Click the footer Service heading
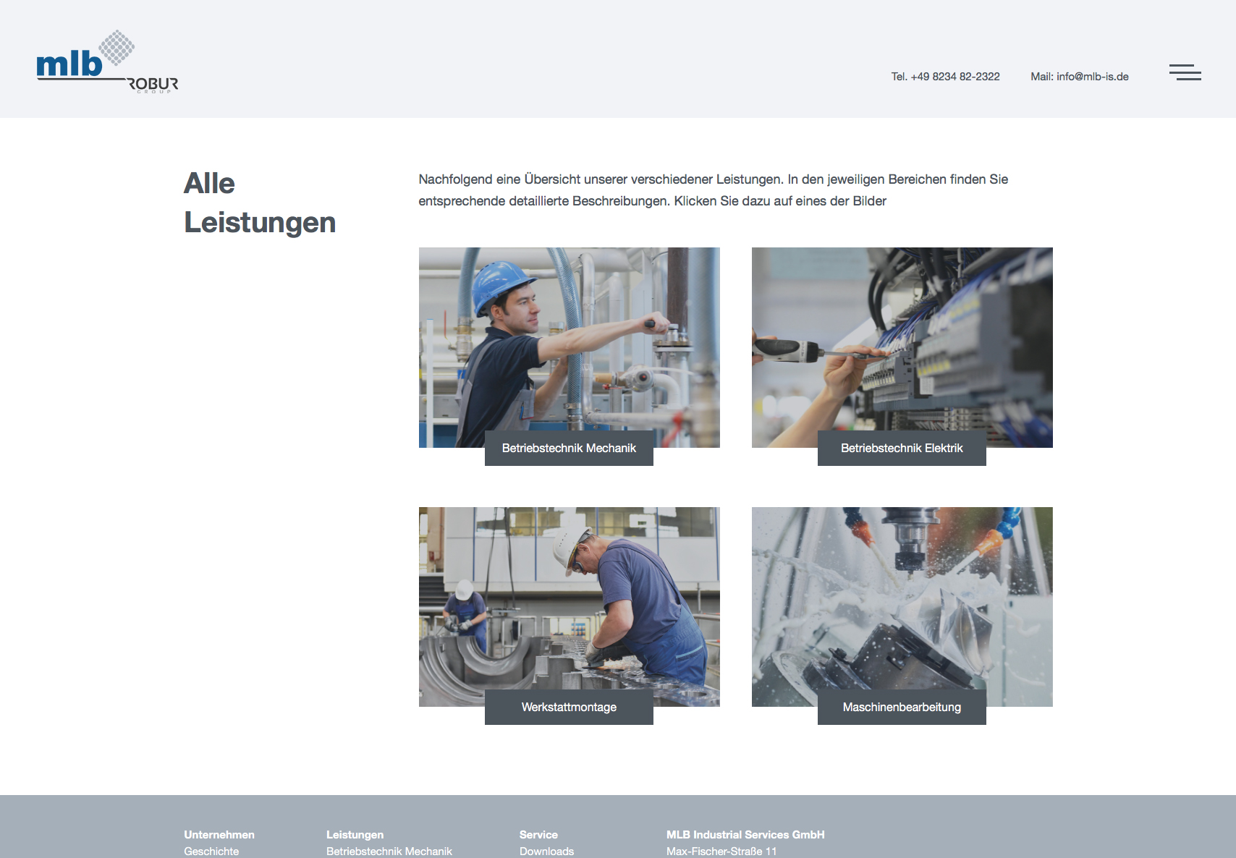The height and width of the screenshot is (858, 1236). 538,835
